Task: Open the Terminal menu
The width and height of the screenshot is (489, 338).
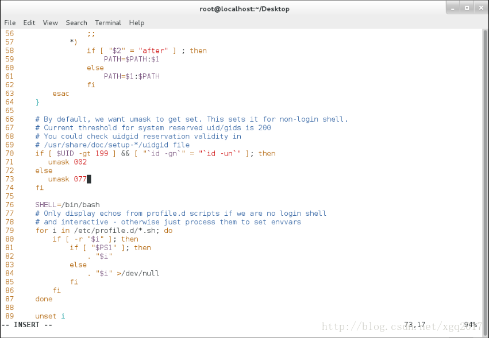Action: 108,23
